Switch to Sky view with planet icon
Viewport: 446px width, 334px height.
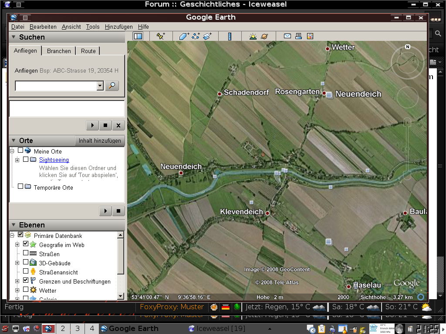[x=264, y=36]
